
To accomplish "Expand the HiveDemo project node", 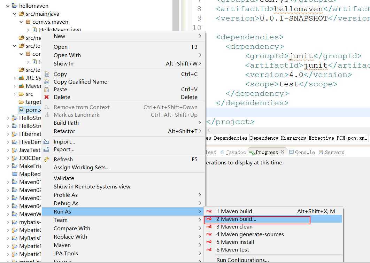I will tap(8, 142).
